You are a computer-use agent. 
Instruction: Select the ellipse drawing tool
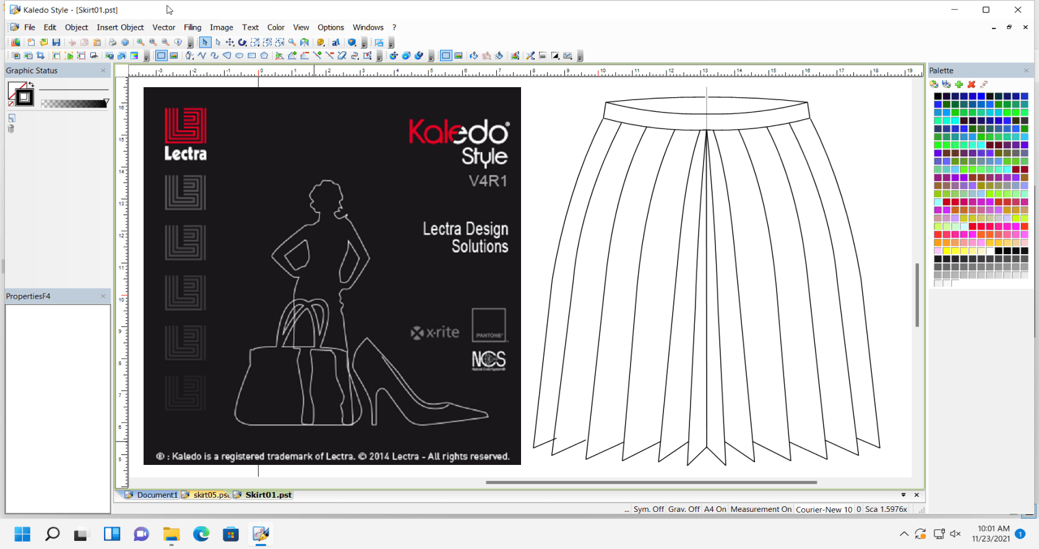239,56
